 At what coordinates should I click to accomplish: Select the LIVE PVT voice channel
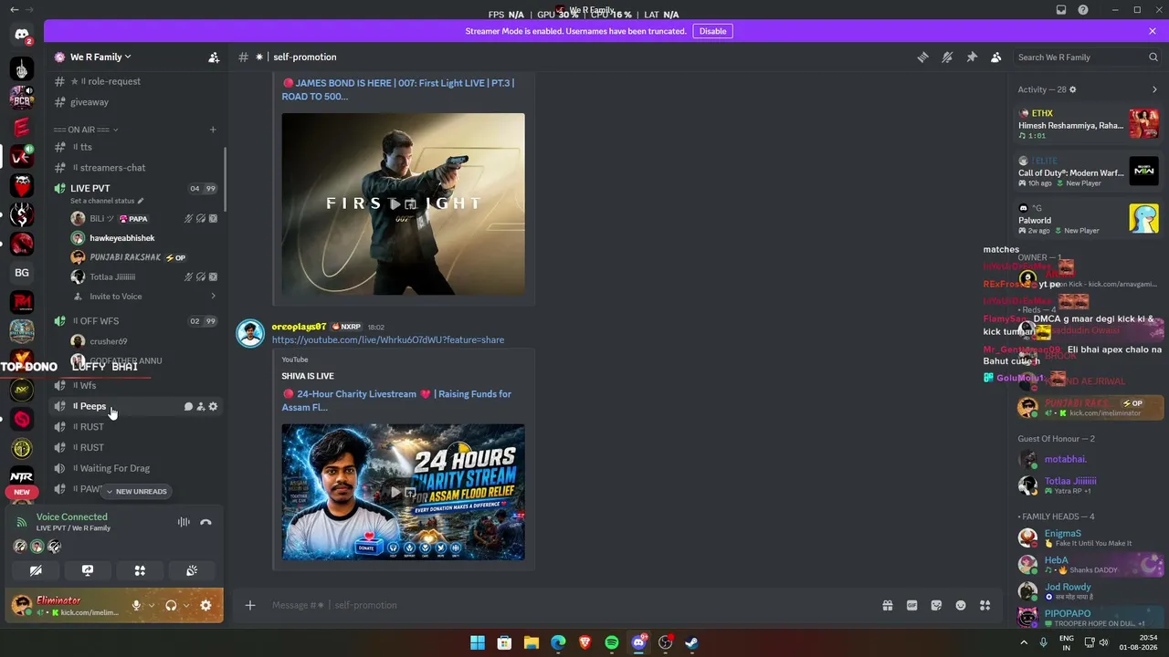coord(90,189)
